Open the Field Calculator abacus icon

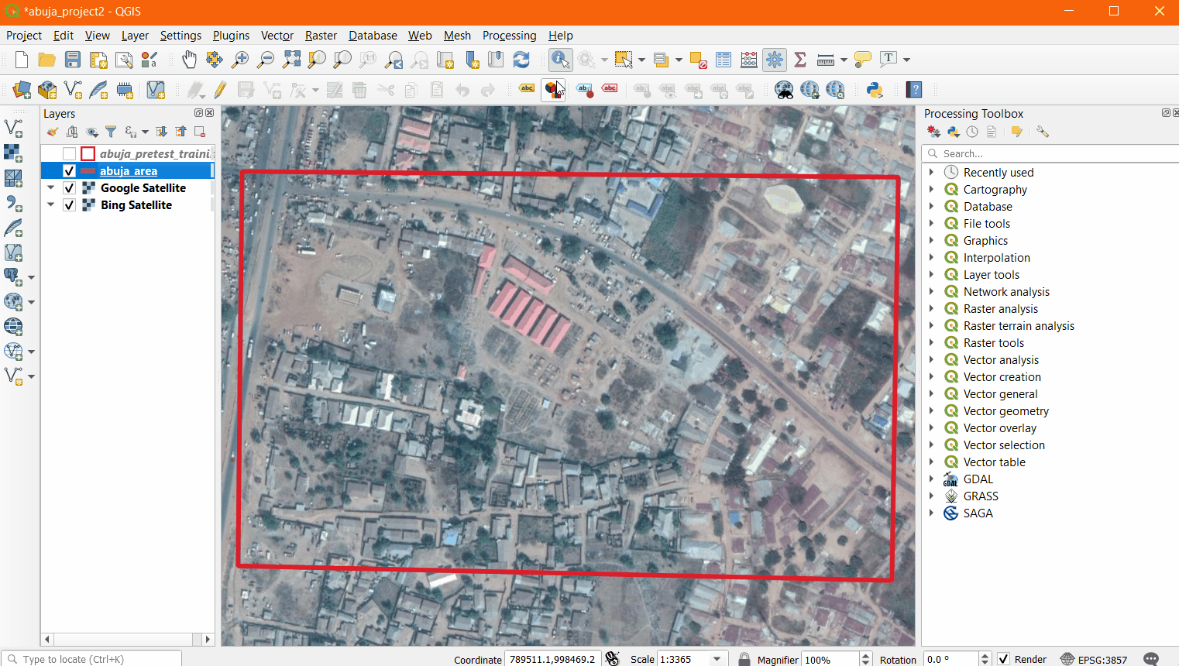coord(749,60)
